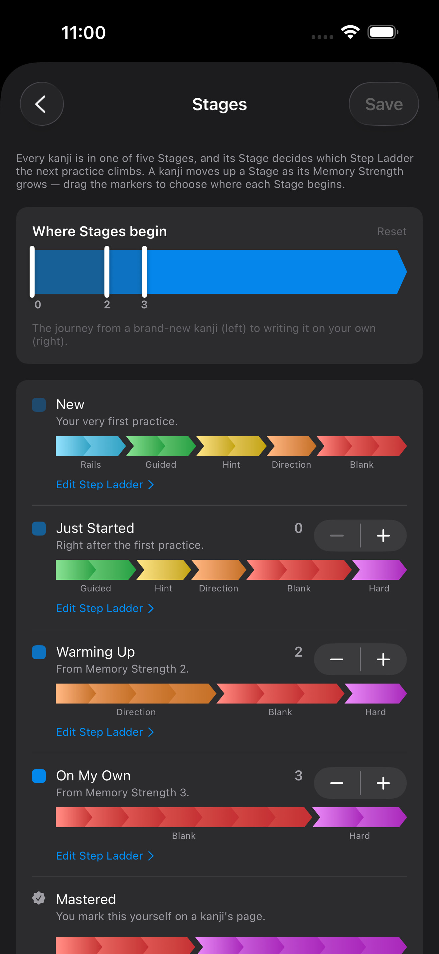The height and width of the screenshot is (954, 439).
Task: Open Edit Step Ladder for New stage
Action: [105, 484]
